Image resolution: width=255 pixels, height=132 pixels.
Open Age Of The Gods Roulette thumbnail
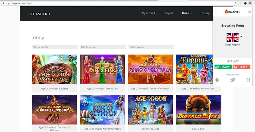[54, 69]
